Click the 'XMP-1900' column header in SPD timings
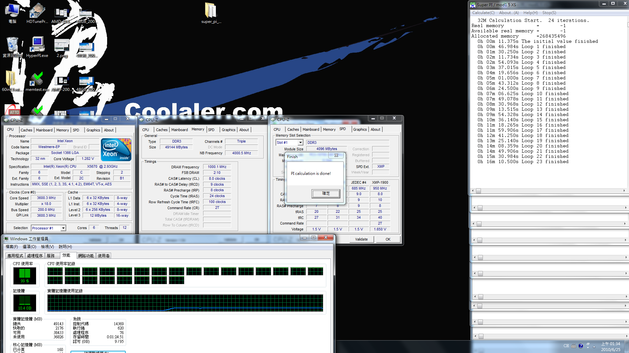The height and width of the screenshot is (353, 629). (x=380, y=182)
